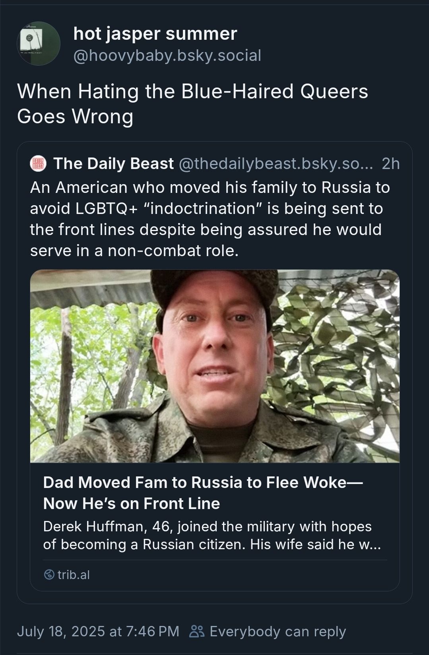429x655 pixels.
Task: Click Everybody can reply setting
Action: pos(278,631)
